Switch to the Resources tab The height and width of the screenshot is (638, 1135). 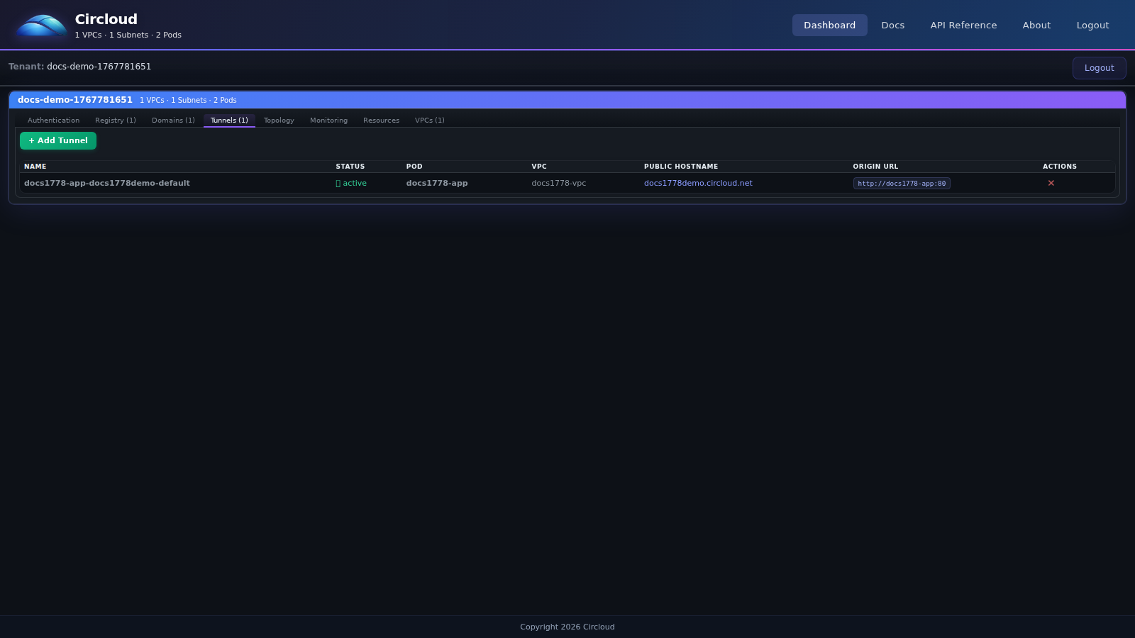381,121
